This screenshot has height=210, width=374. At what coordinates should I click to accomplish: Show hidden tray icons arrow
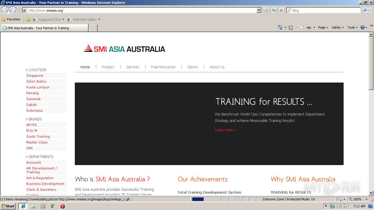pyautogui.click(x=326, y=206)
